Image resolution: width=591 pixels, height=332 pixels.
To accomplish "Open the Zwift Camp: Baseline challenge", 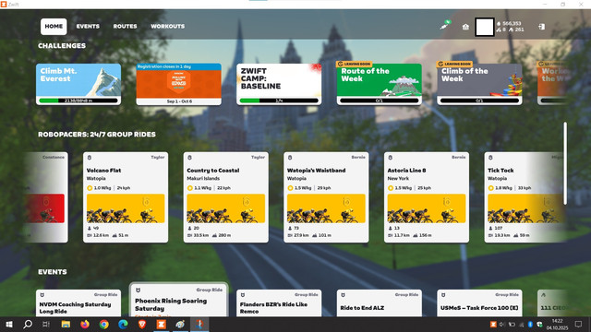I will (x=279, y=84).
